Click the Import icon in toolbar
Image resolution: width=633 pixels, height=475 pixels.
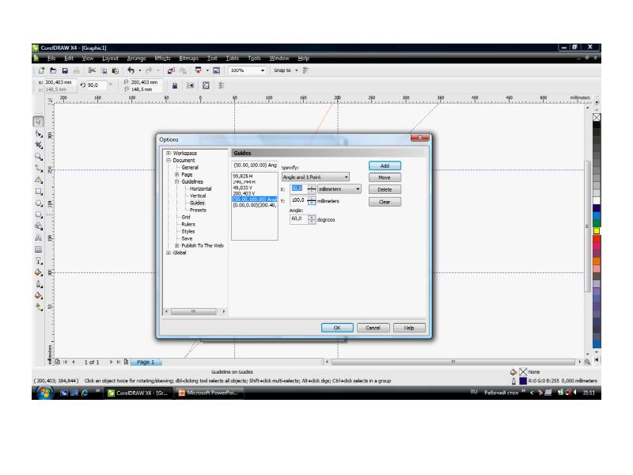click(171, 70)
